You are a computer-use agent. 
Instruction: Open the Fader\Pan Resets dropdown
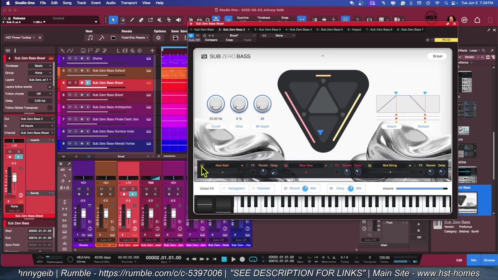click(135, 38)
